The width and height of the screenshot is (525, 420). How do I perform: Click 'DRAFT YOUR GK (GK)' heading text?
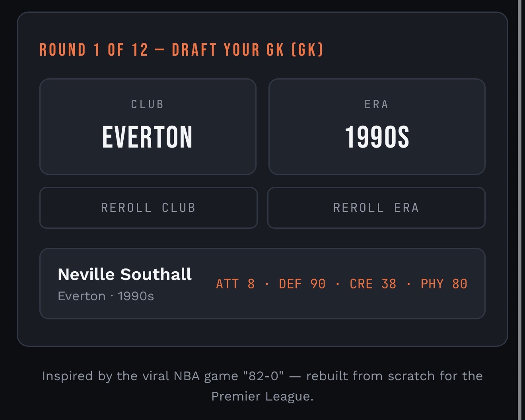pyautogui.click(x=248, y=50)
